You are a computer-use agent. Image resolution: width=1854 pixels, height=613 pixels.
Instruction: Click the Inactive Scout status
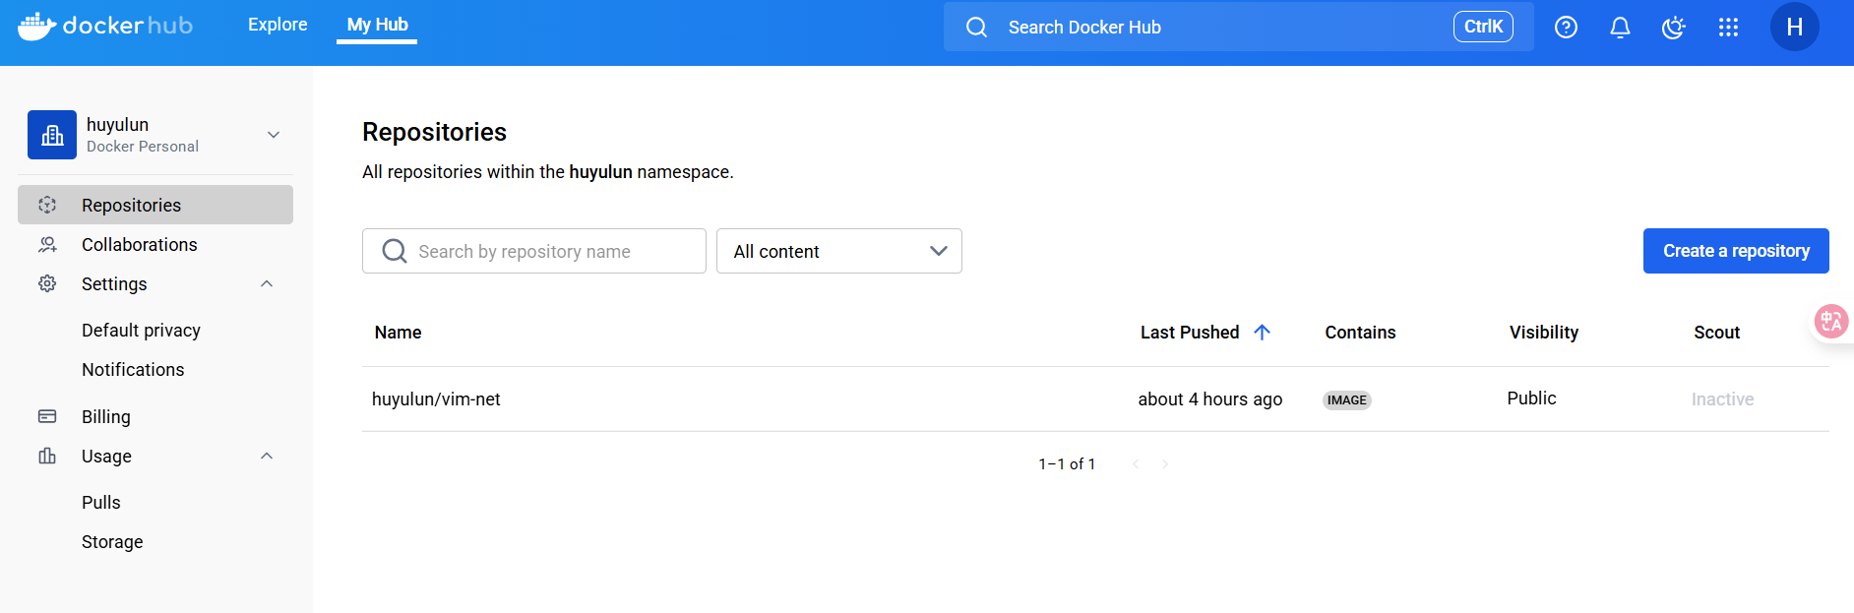[1722, 399]
